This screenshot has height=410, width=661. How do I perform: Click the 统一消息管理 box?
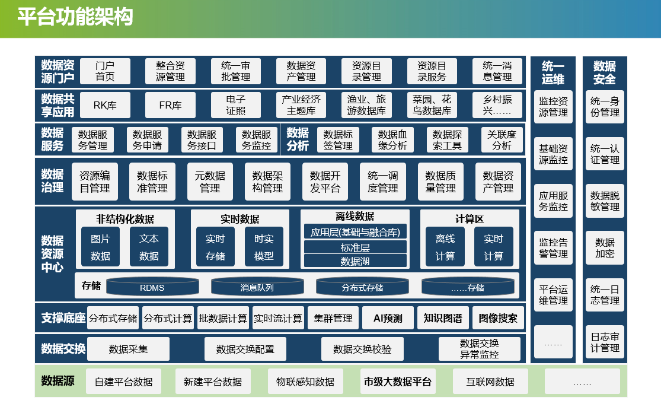click(497, 71)
